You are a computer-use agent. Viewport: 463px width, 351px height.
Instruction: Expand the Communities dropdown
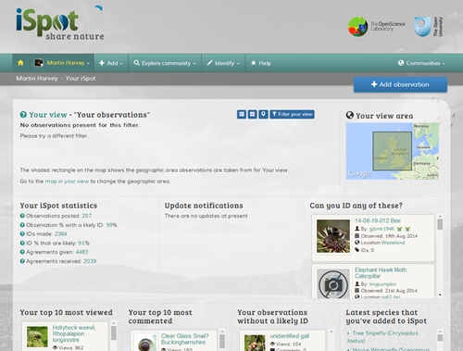(421, 63)
